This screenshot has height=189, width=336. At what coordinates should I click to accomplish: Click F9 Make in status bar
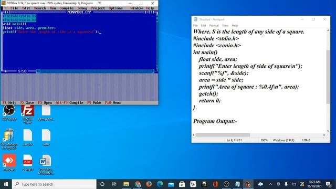click(x=94, y=103)
